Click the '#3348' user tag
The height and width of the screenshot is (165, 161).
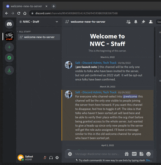[28, 160]
